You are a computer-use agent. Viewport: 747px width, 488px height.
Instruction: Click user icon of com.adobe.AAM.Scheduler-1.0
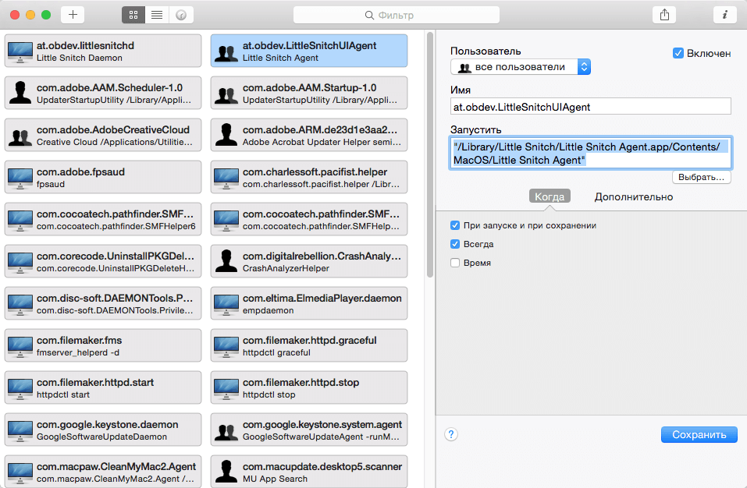point(20,93)
